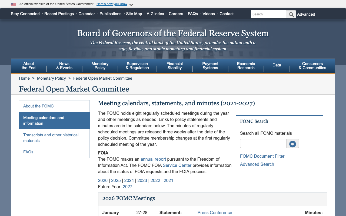
Task: Open the FOMC Document Filter
Action: coord(262,156)
